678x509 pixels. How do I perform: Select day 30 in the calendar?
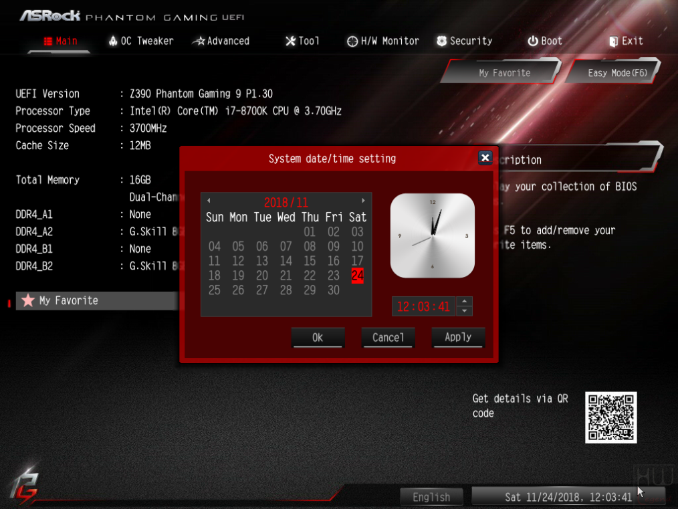pos(334,290)
